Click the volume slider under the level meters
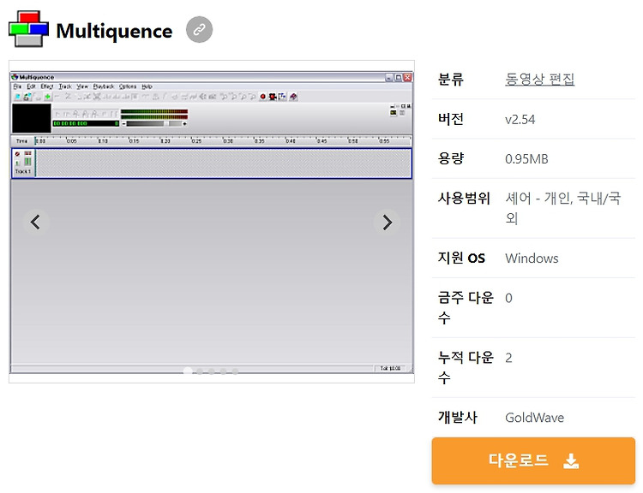 [x=153, y=123]
